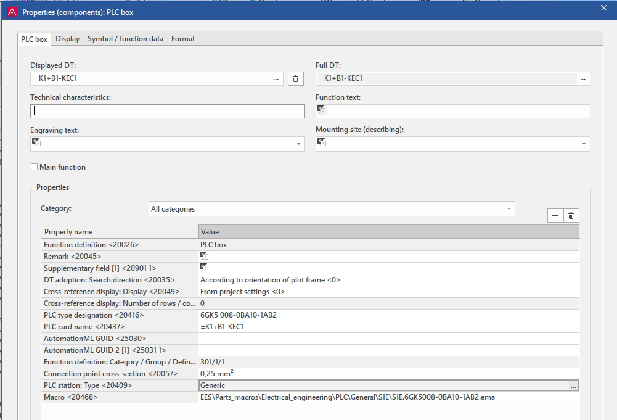617x420 pixels.
Task: Click the Function text translation icon
Action: 321,110
